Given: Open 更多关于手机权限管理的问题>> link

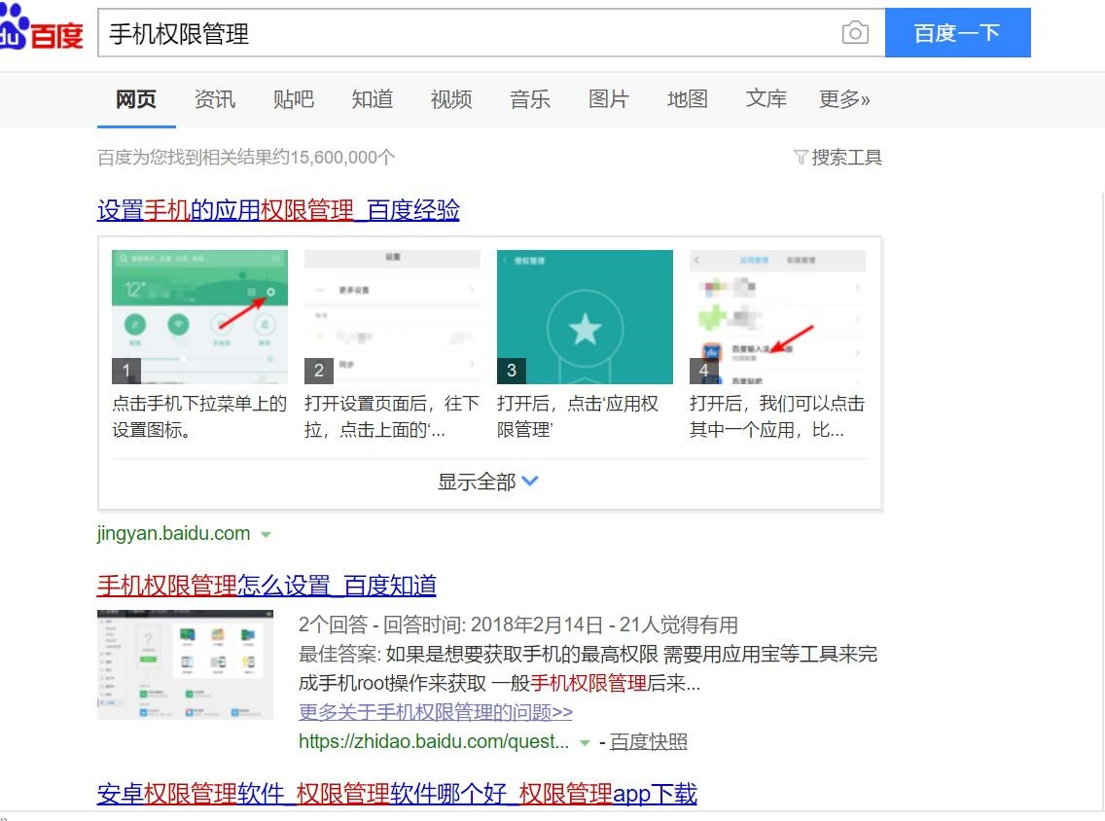Looking at the screenshot, I should (436, 712).
